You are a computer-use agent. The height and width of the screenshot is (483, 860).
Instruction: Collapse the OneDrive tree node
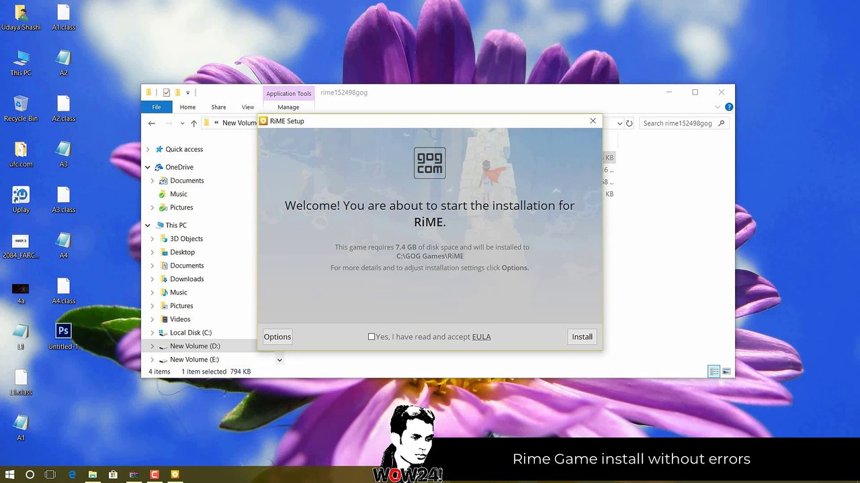pyautogui.click(x=148, y=167)
